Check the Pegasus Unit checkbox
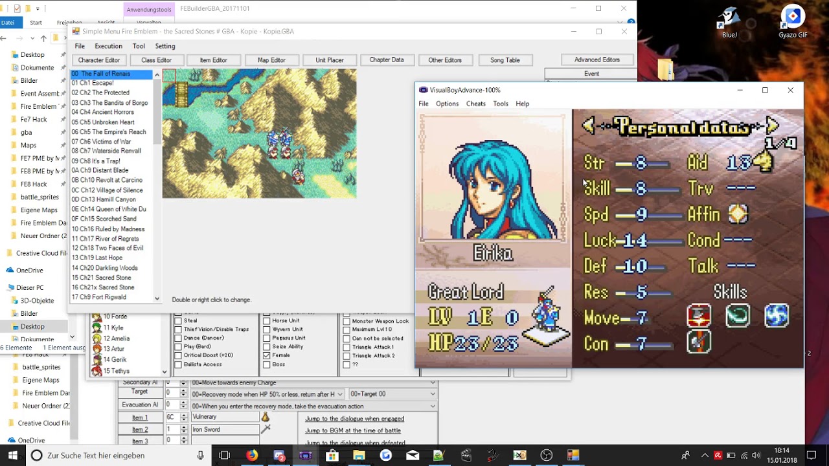This screenshot has height=466, width=829. click(x=267, y=338)
